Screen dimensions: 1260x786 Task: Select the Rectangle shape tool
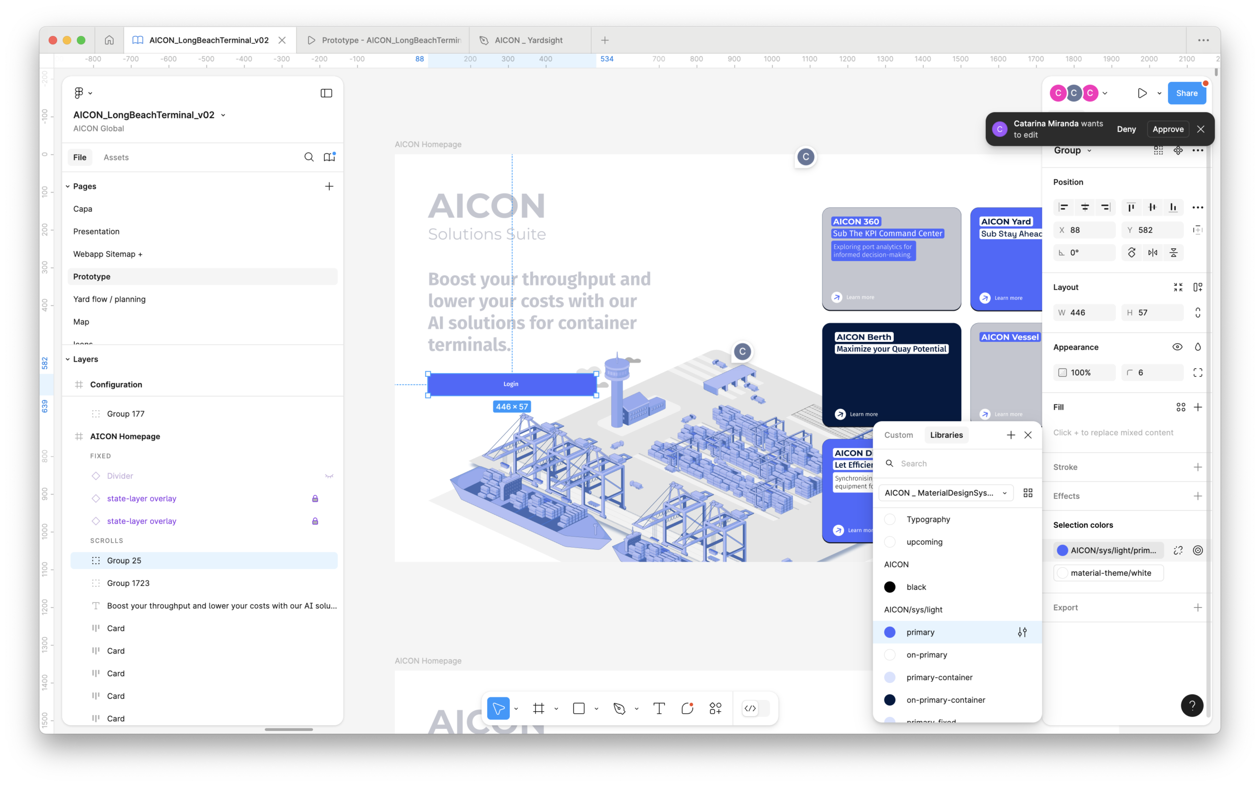click(x=579, y=708)
